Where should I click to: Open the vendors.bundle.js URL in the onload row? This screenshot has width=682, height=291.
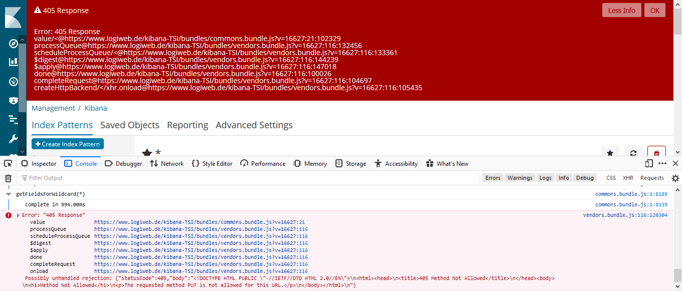[x=201, y=271]
